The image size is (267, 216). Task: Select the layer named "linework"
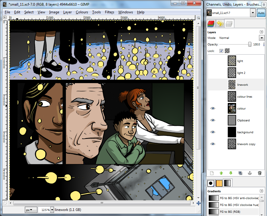(x=236, y=85)
